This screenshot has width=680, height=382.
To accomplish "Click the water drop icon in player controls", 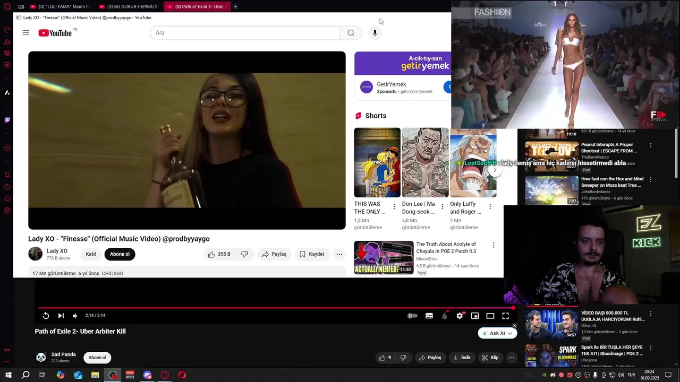I will [445, 316].
